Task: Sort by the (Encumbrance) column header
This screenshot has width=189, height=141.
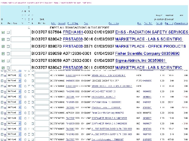Action: pos(181,23)
